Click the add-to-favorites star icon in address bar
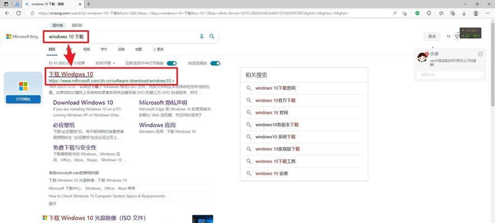The height and width of the screenshot is (223, 495). coord(404,13)
